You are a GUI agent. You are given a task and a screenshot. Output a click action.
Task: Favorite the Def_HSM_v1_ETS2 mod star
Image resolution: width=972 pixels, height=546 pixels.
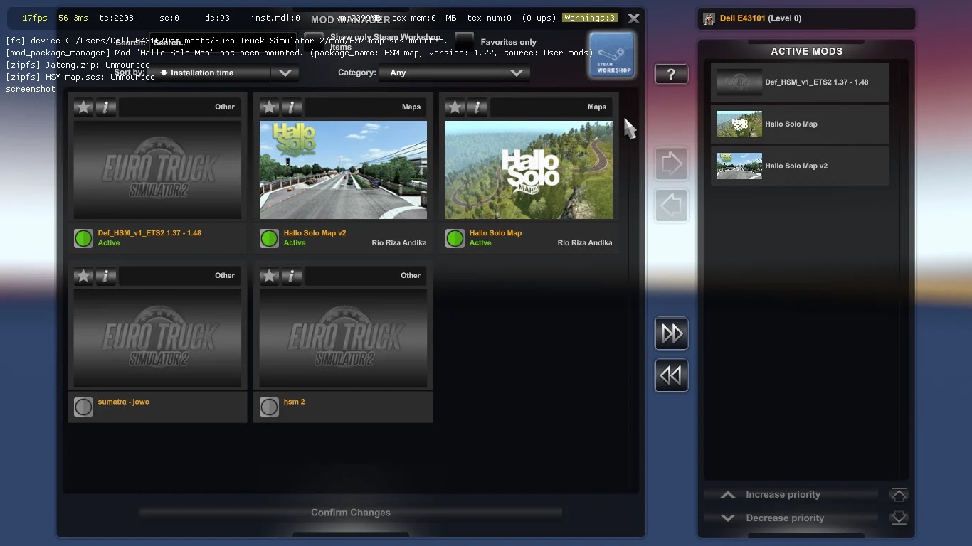pos(84,107)
